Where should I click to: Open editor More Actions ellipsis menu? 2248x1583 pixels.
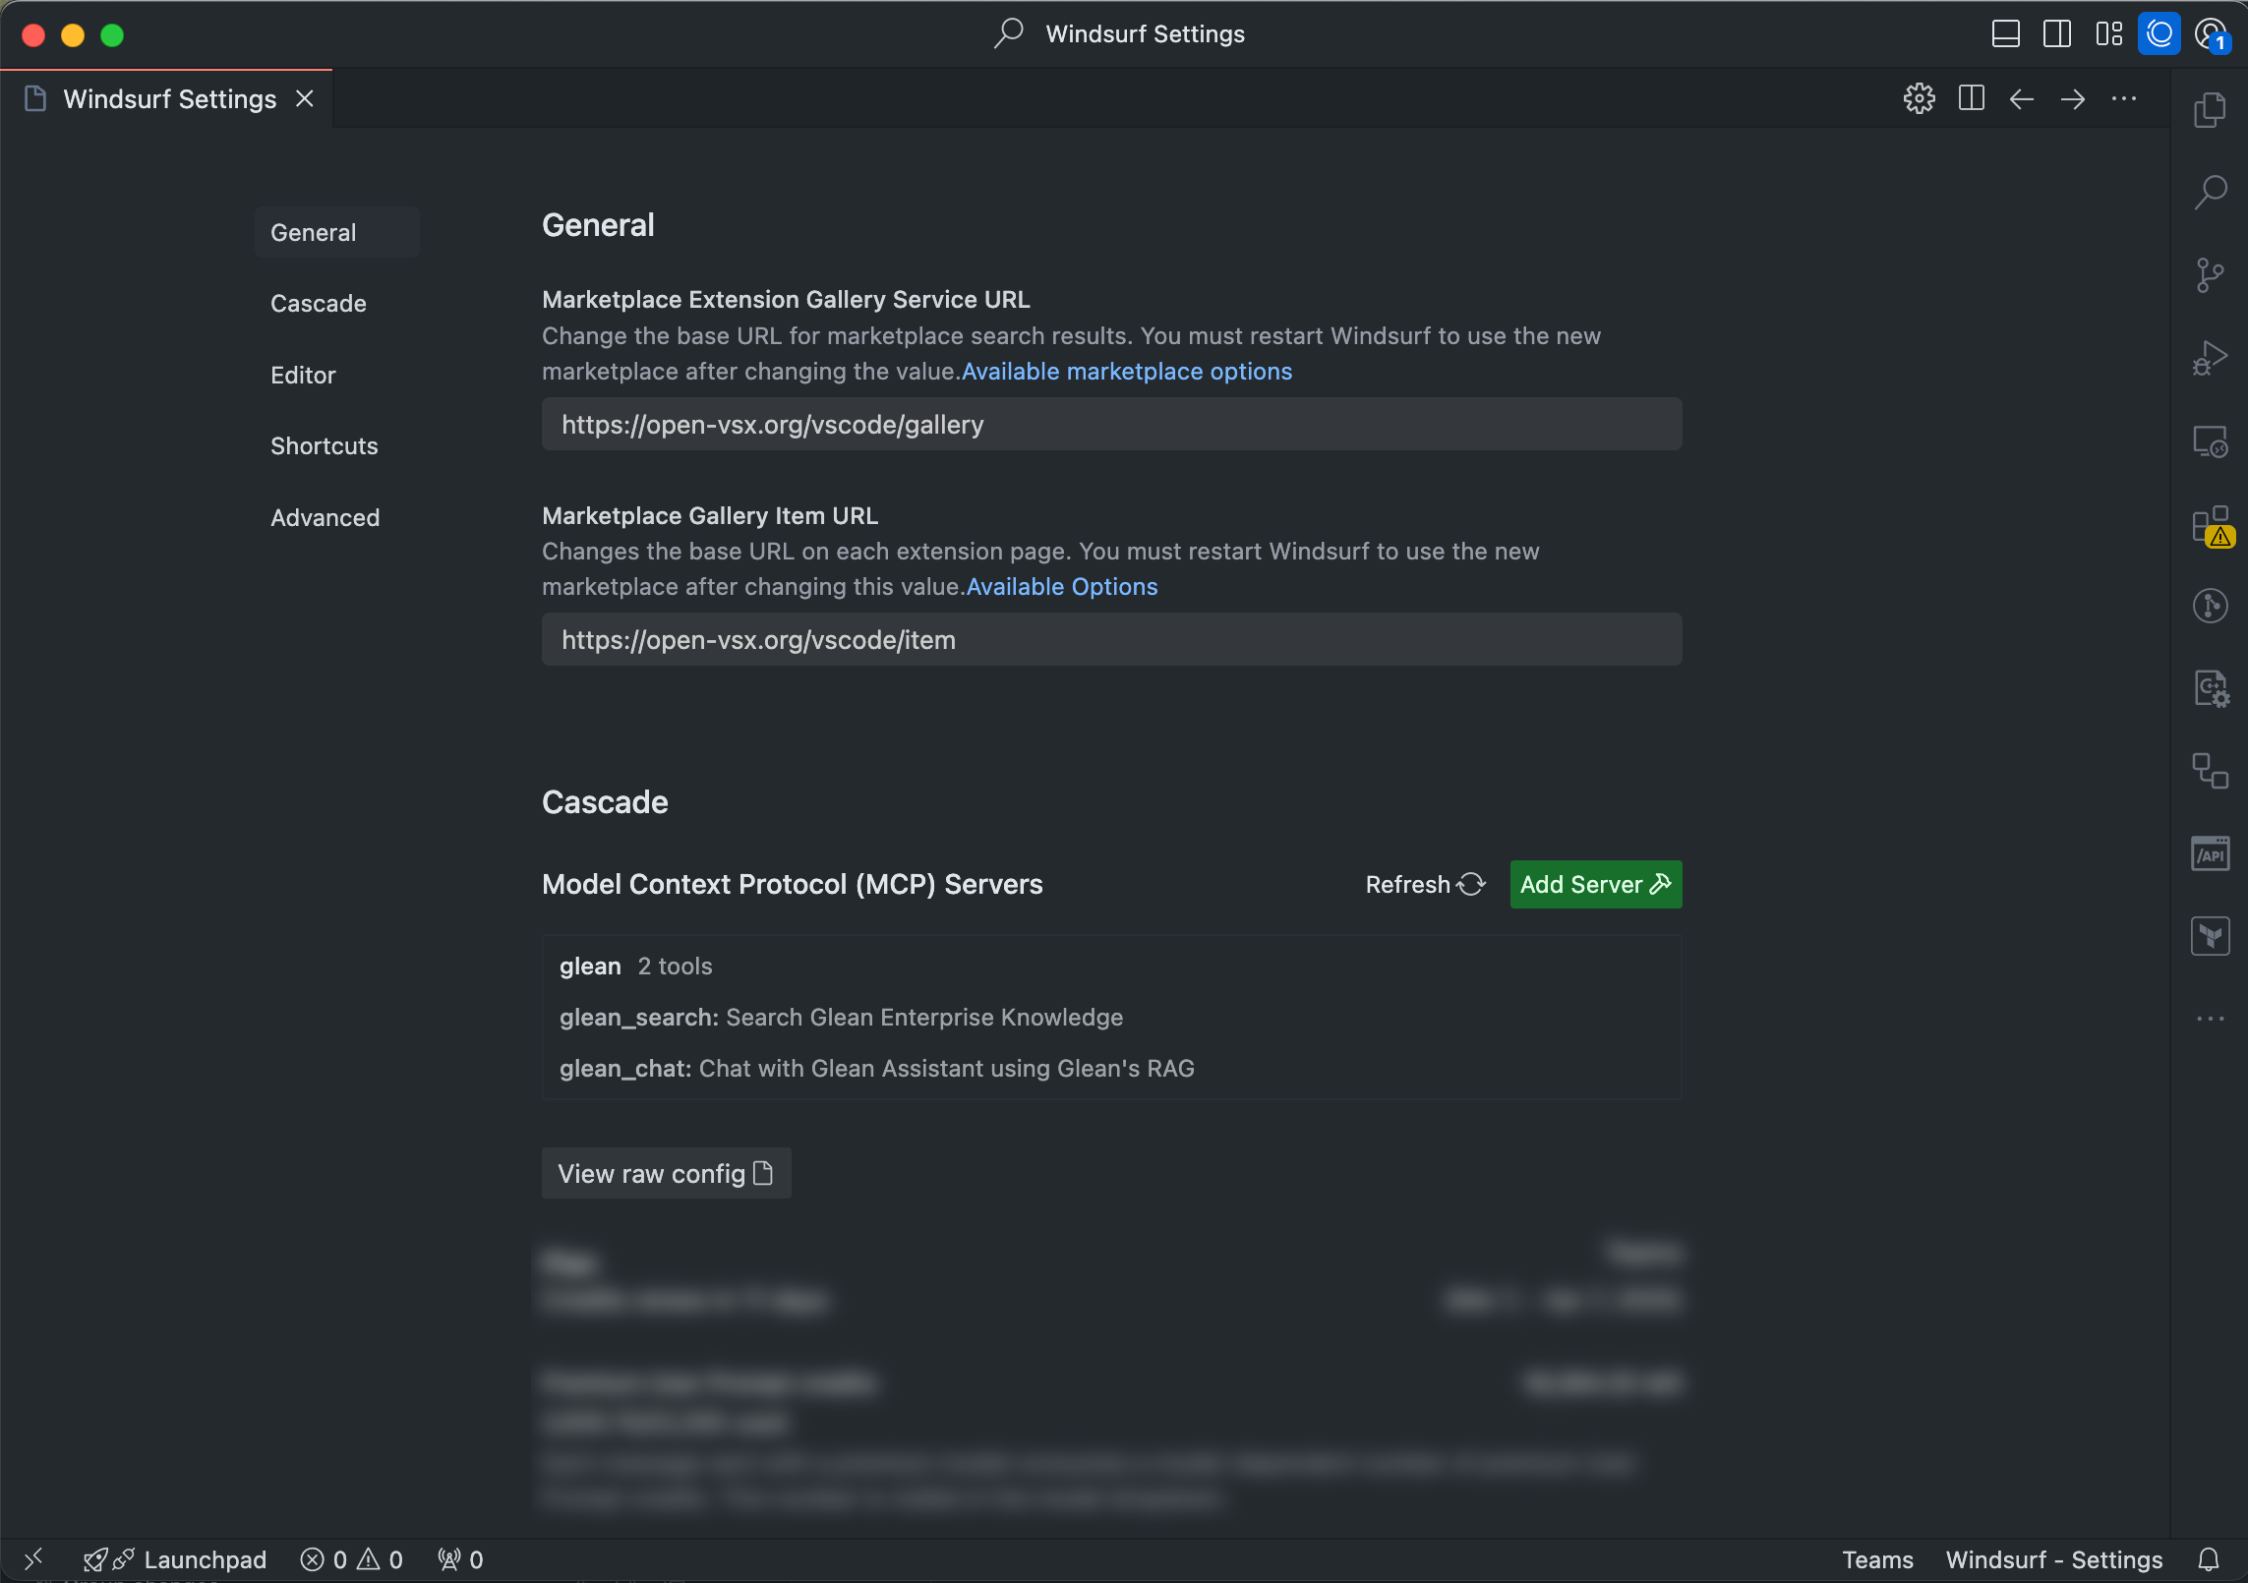[x=2123, y=98]
